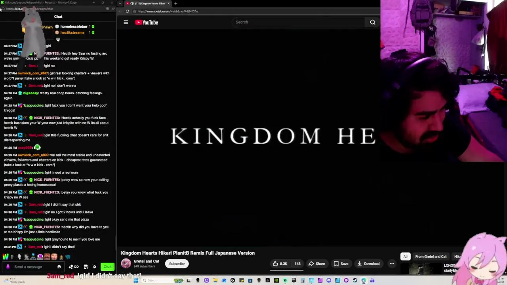The width and height of the screenshot is (507, 285).
Task: Pick the rainbow W emote in chat
Action: [6, 257]
